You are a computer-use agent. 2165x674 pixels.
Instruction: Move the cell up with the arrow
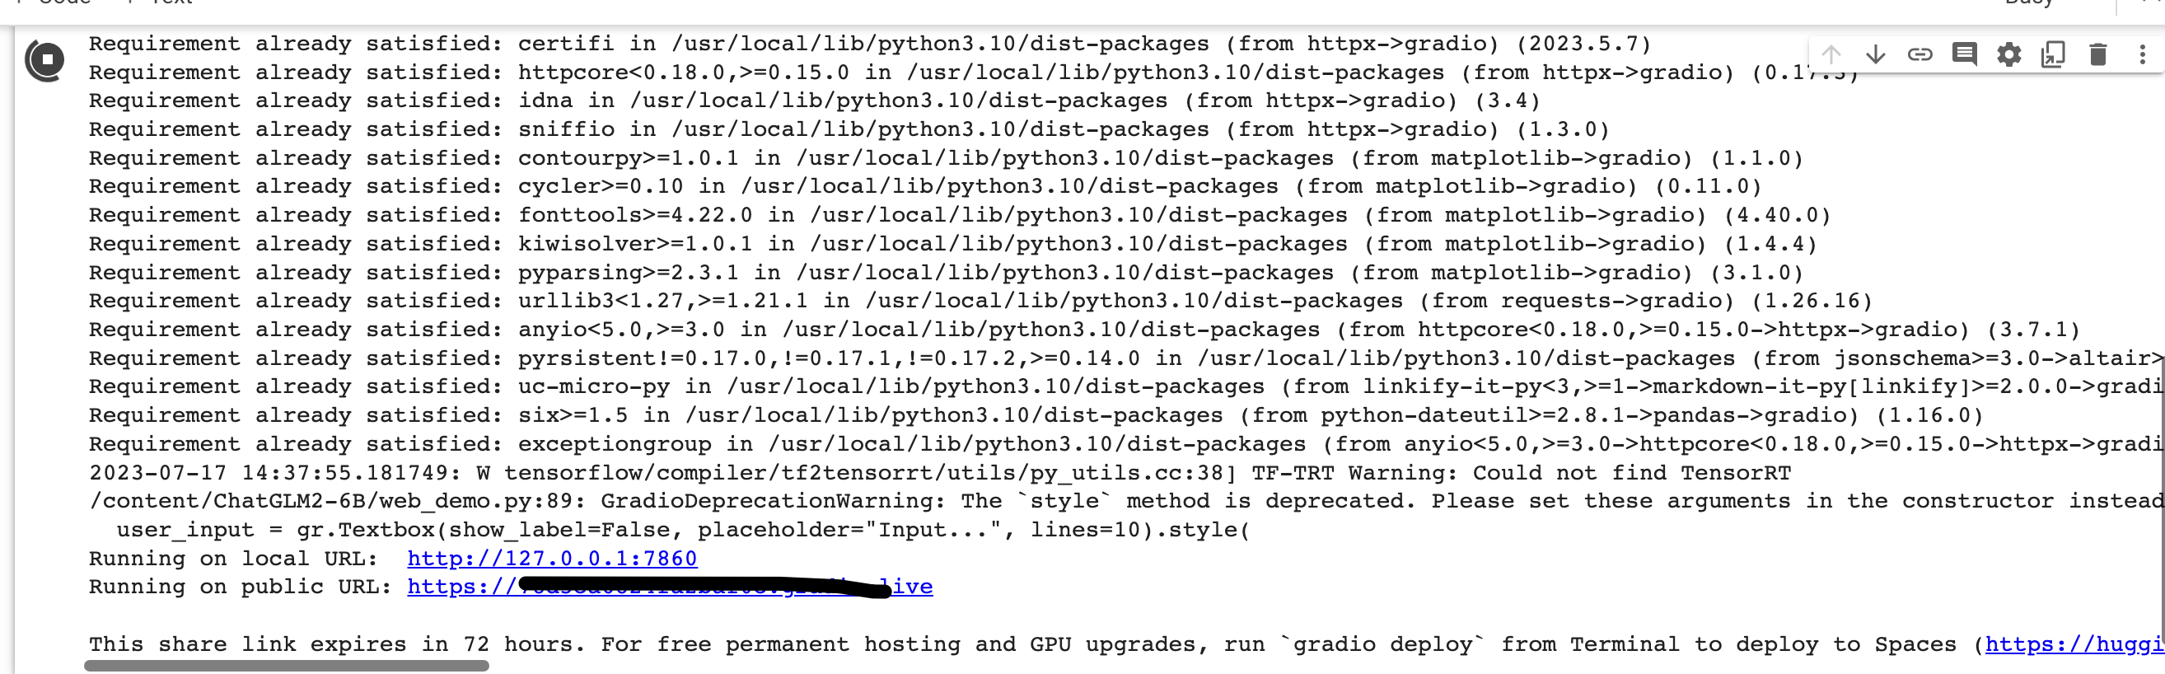[x=1831, y=54]
